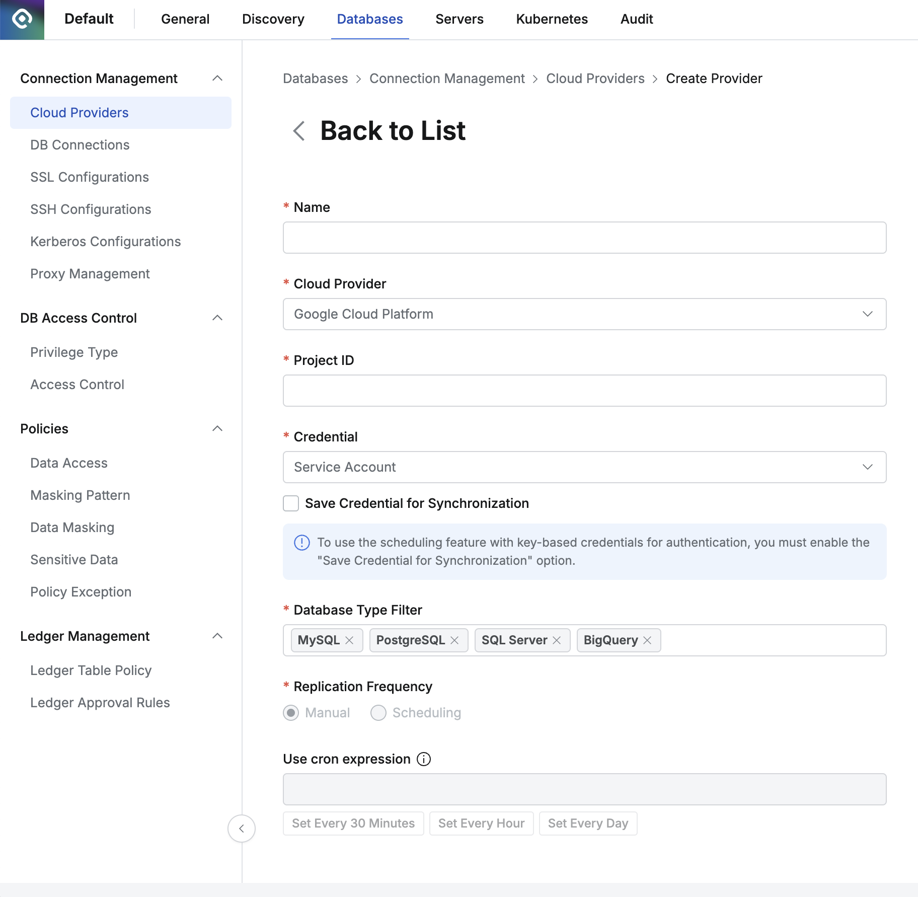Remove the SQL Server filter tag
Viewport: 918px width, 897px height.
(557, 640)
